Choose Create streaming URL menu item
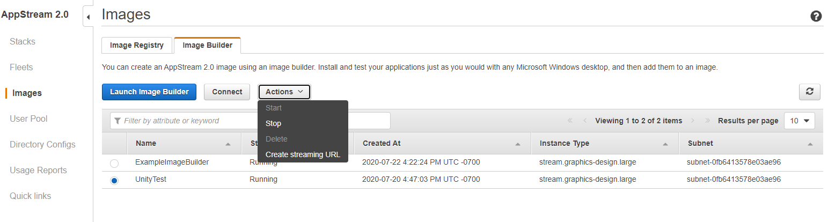 303,154
